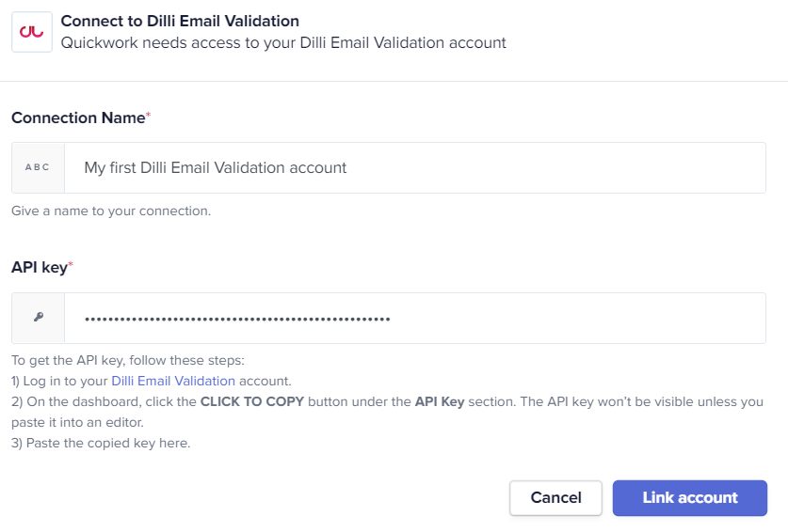Click the "Quickwork needs access" subtitle text
788x532 pixels.
click(283, 42)
